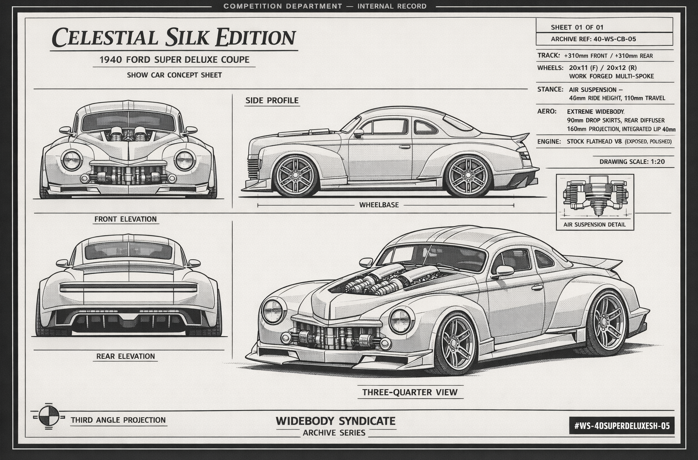This screenshot has width=698, height=460.
Task: Click the "SHEET 01 OF 01" cell
Action: pos(604,25)
